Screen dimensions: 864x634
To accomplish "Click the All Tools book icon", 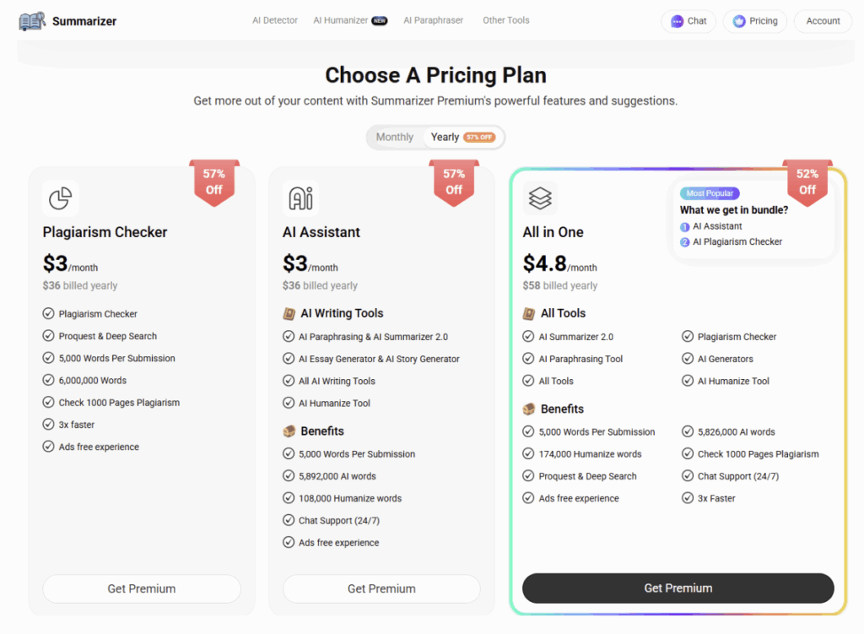I will 529,313.
